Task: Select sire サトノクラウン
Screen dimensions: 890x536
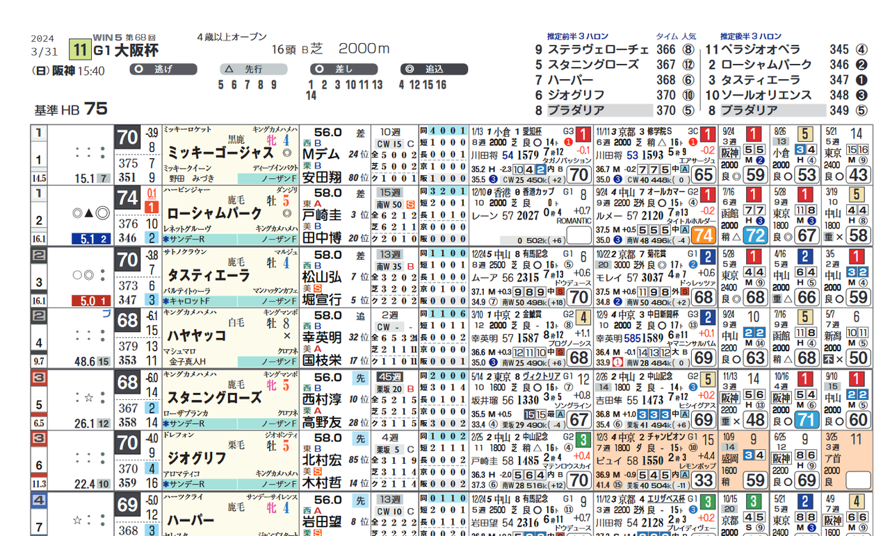Action: [184, 251]
